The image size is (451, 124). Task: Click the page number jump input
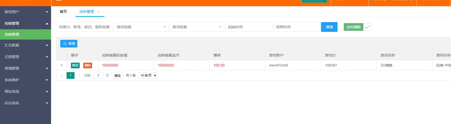pyautogui.click(x=98, y=75)
